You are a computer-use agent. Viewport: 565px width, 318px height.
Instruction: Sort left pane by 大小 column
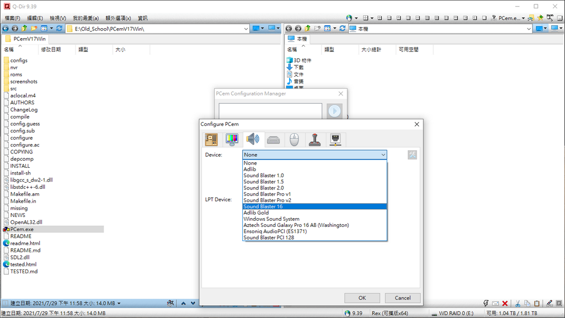click(131, 49)
